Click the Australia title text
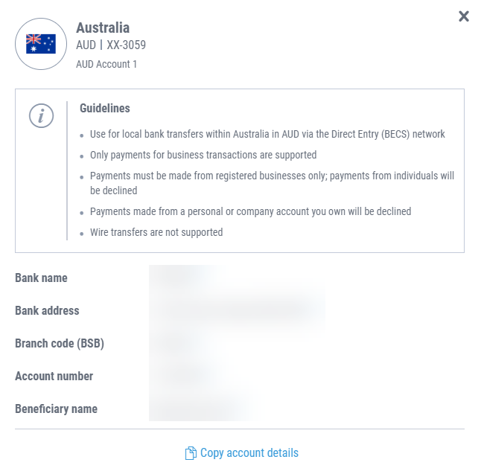The height and width of the screenshot is (474, 481). click(103, 28)
